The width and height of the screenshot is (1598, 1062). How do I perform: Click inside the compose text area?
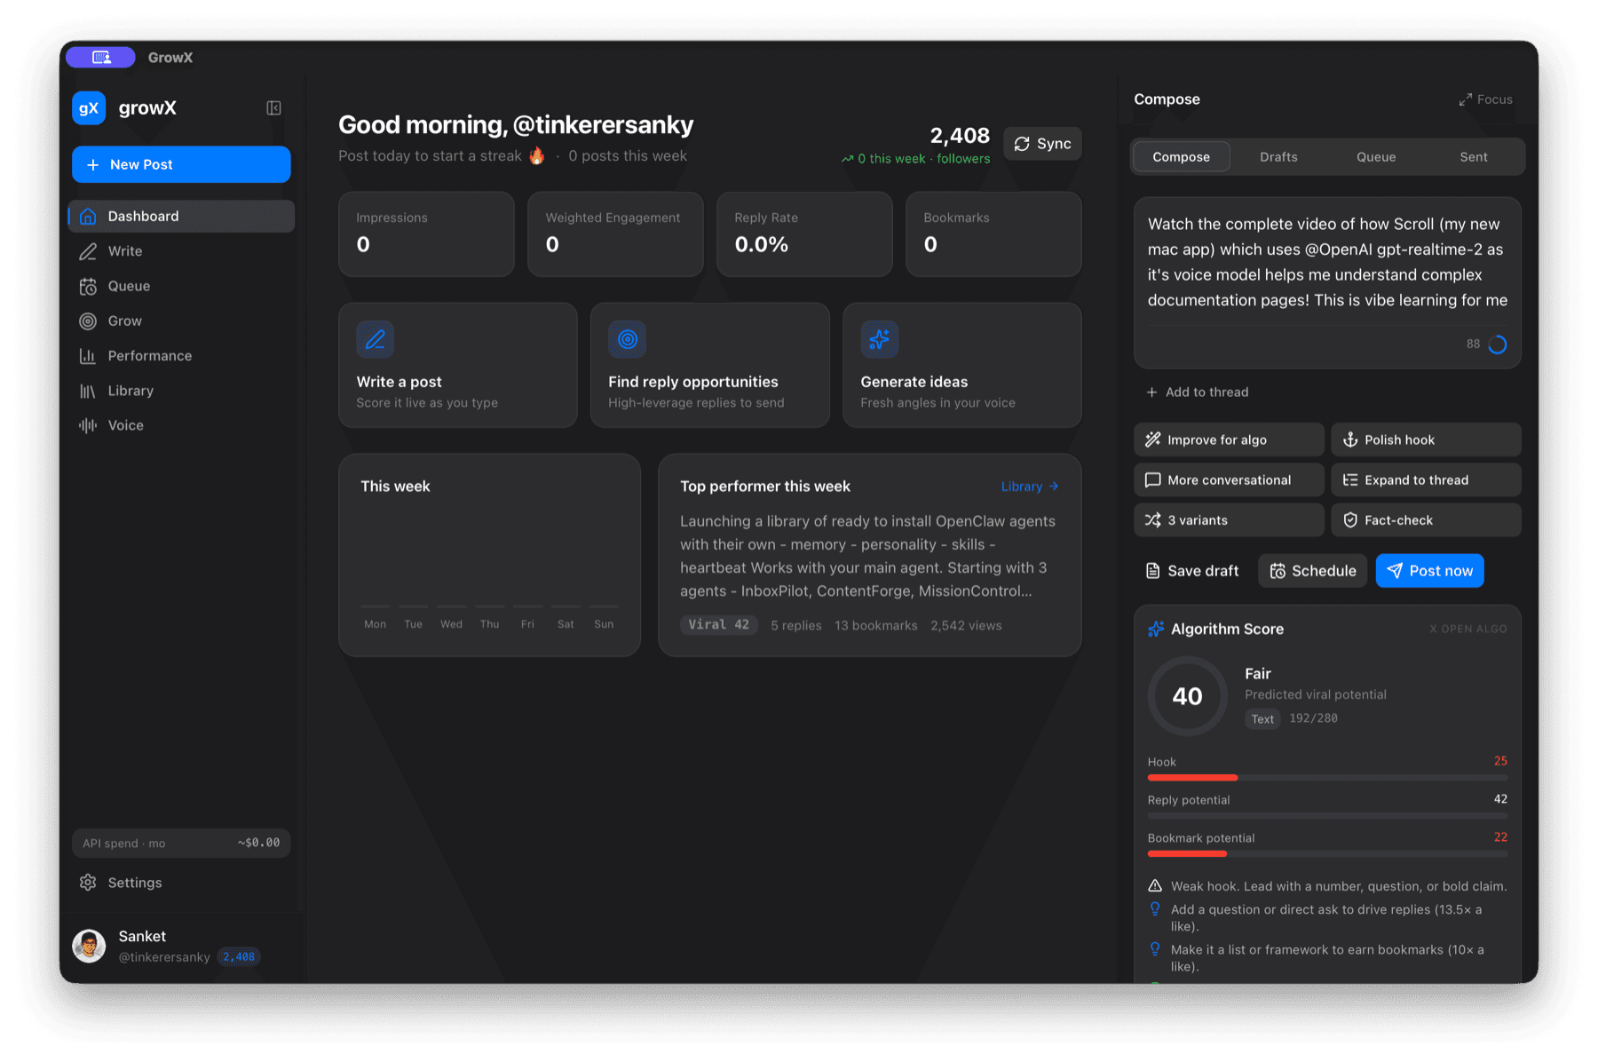click(1327, 263)
